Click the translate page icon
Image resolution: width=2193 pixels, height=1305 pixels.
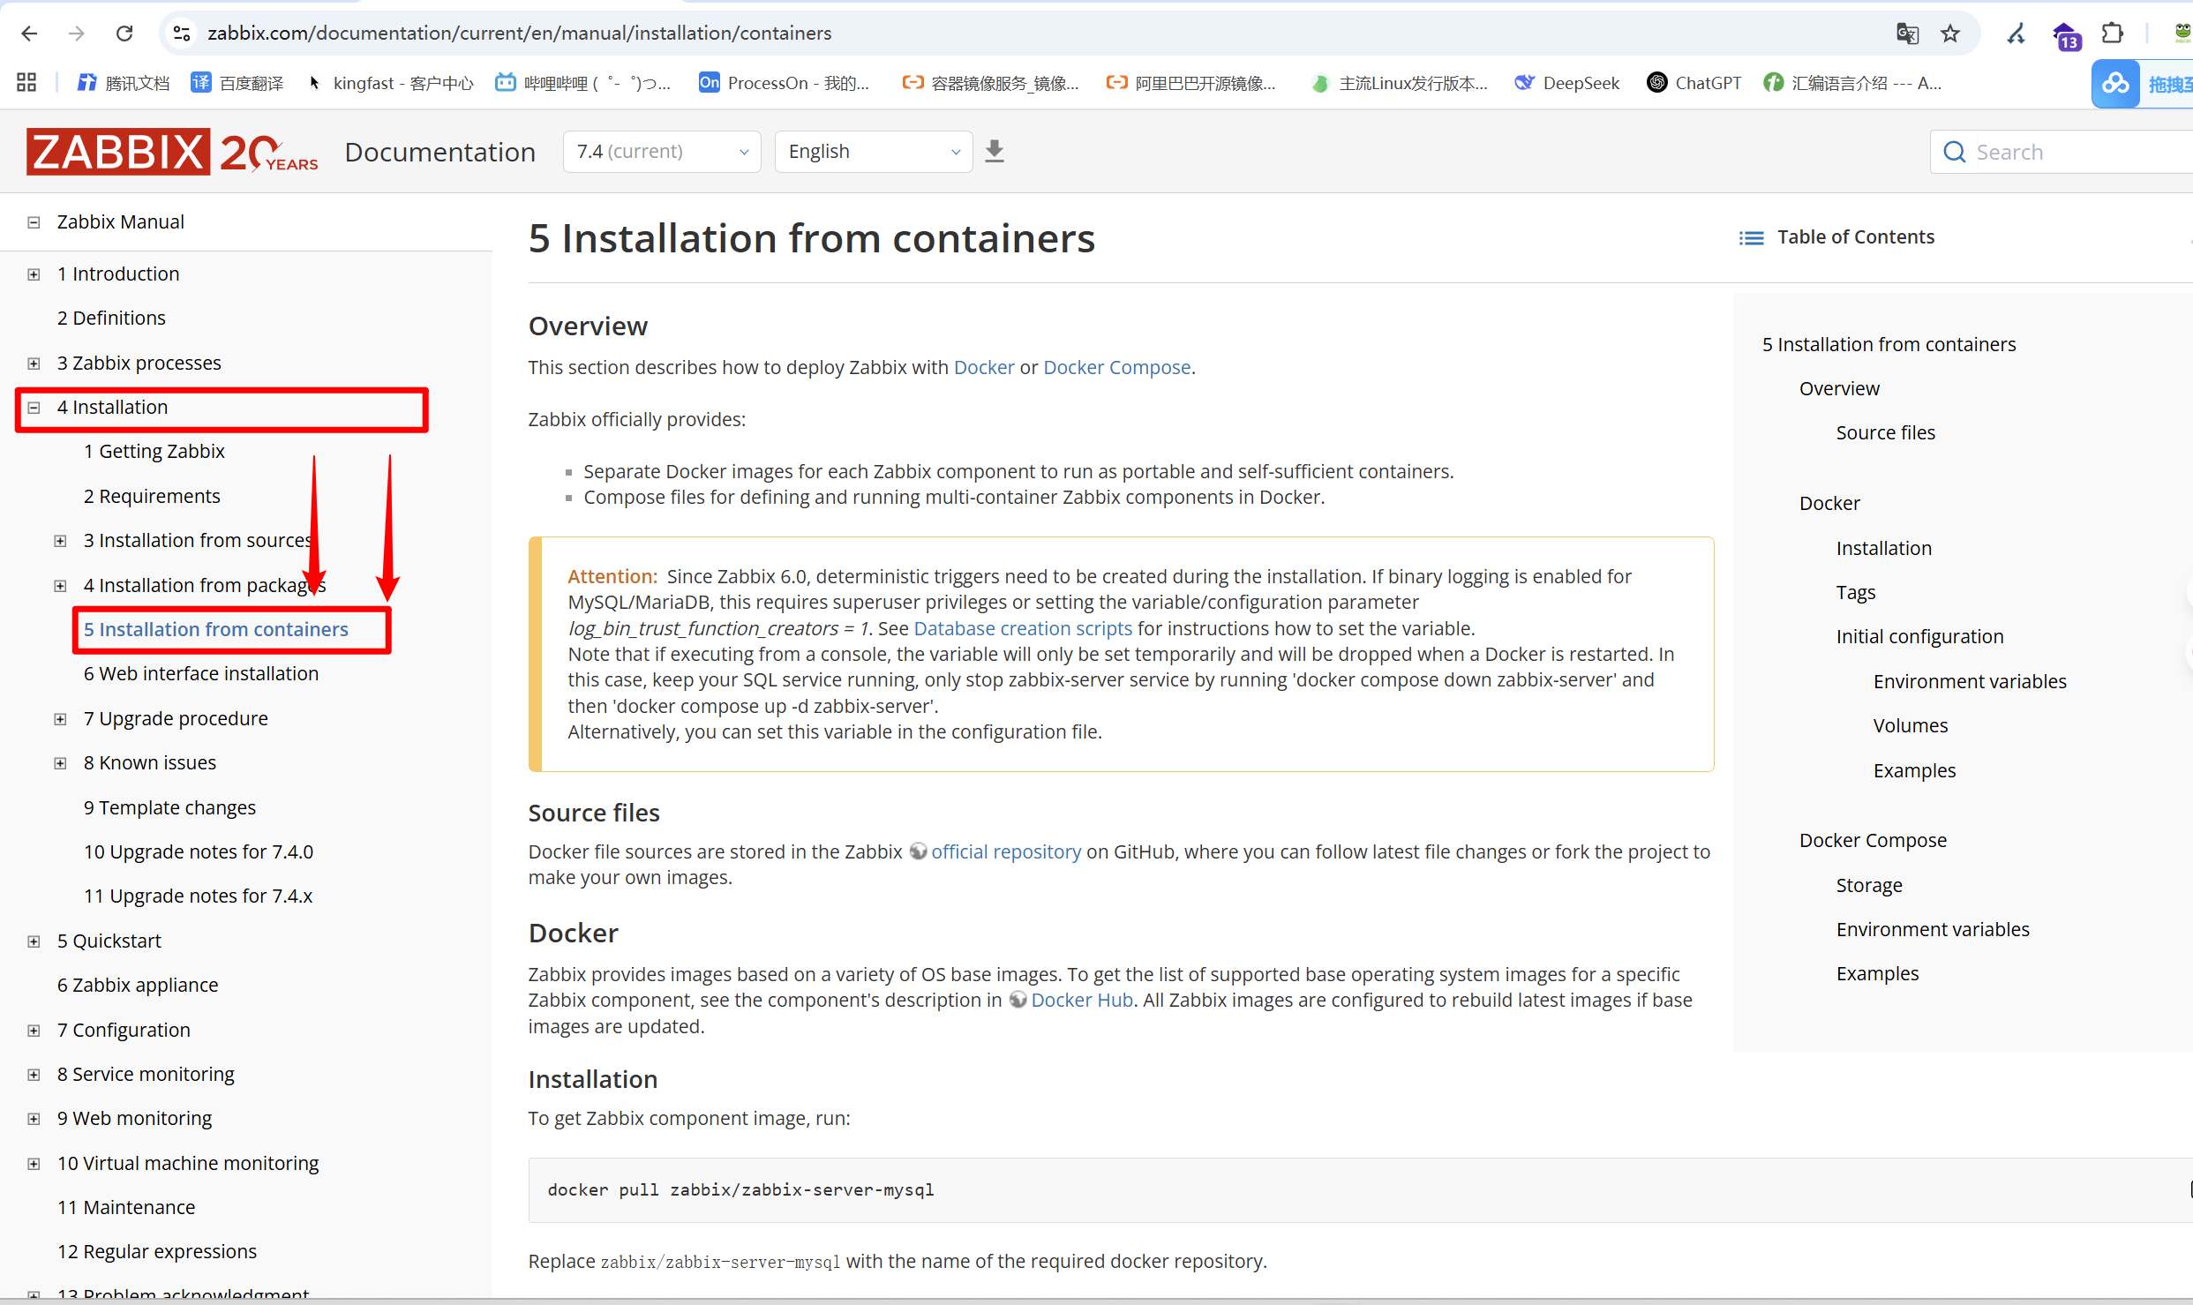[1907, 34]
